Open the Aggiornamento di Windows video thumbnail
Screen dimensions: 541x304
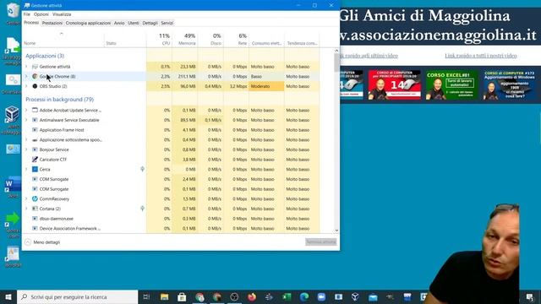pyautogui.click(x=509, y=84)
